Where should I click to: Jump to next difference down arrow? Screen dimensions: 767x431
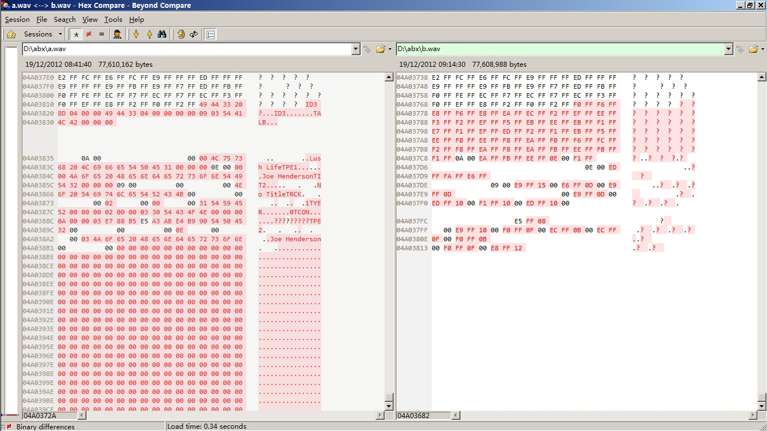tap(136, 34)
